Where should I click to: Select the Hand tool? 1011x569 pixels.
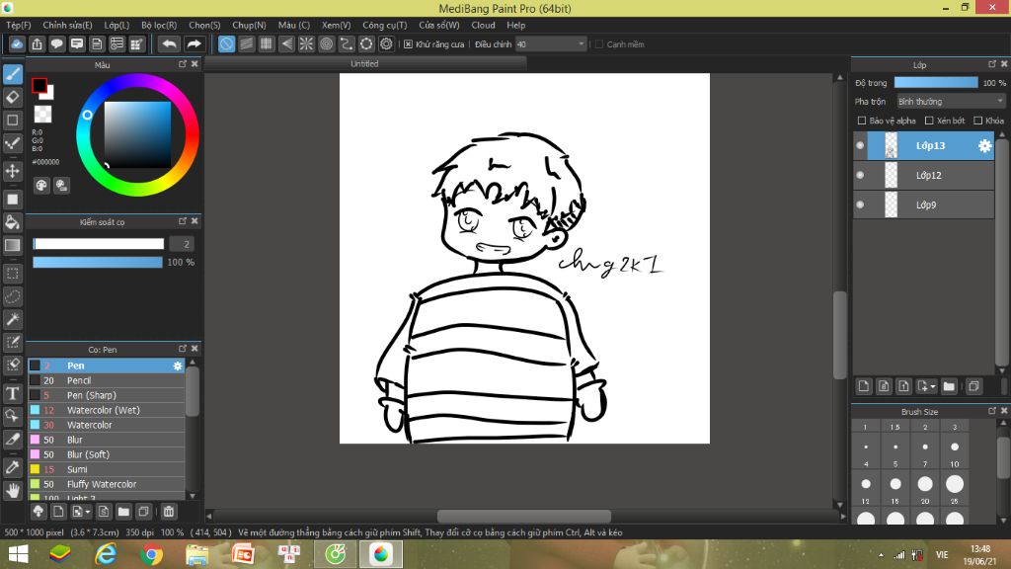12,491
